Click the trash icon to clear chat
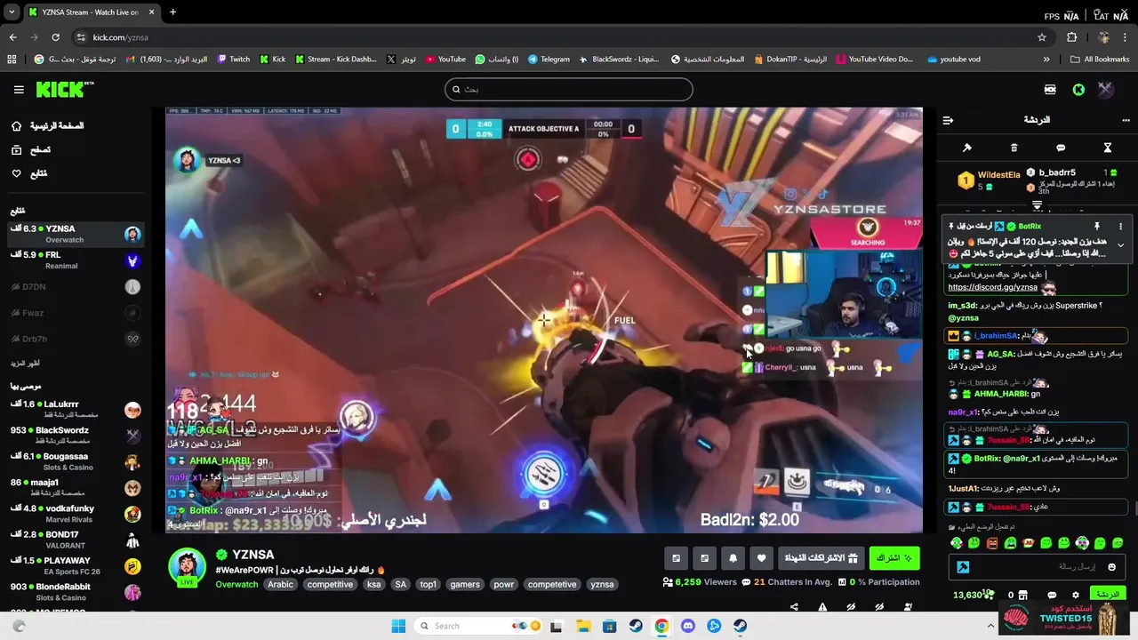 (1014, 148)
